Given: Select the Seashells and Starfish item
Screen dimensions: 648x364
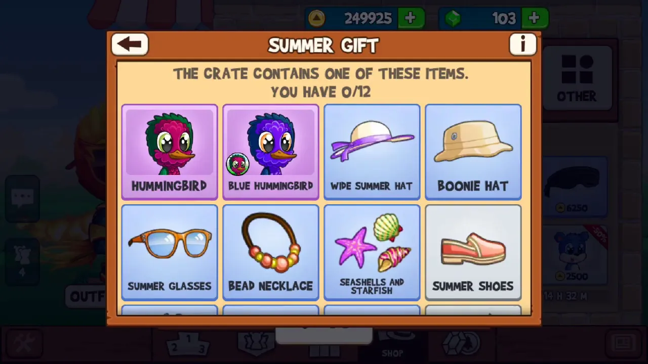Looking at the screenshot, I should (372, 252).
